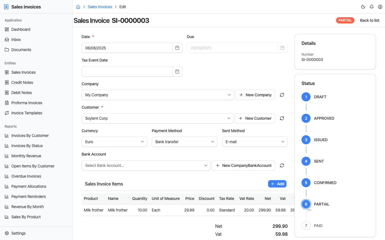Image resolution: width=385 pixels, height=240 pixels.
Task: Open Payment Reminders report
Action: tap(29, 197)
